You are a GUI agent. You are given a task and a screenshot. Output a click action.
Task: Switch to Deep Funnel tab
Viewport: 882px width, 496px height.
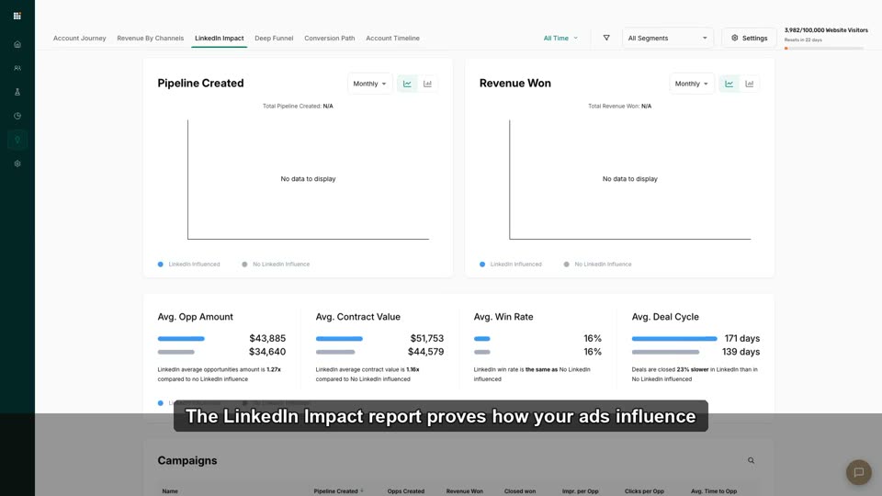point(274,39)
